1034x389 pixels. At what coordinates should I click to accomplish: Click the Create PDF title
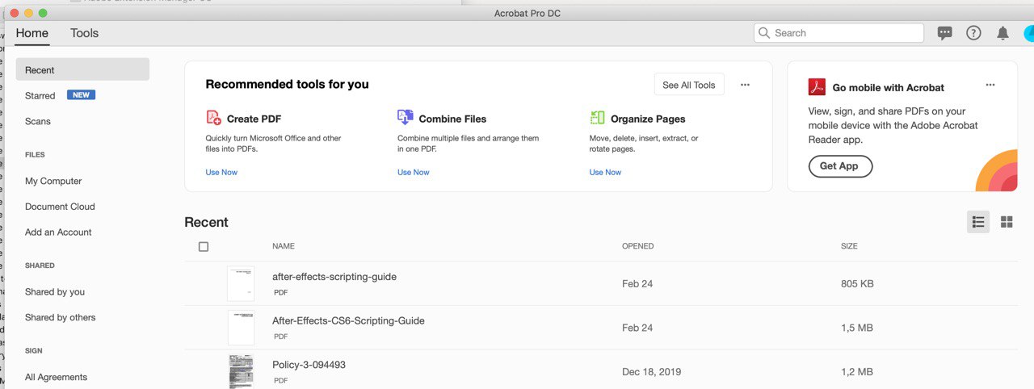pos(254,119)
